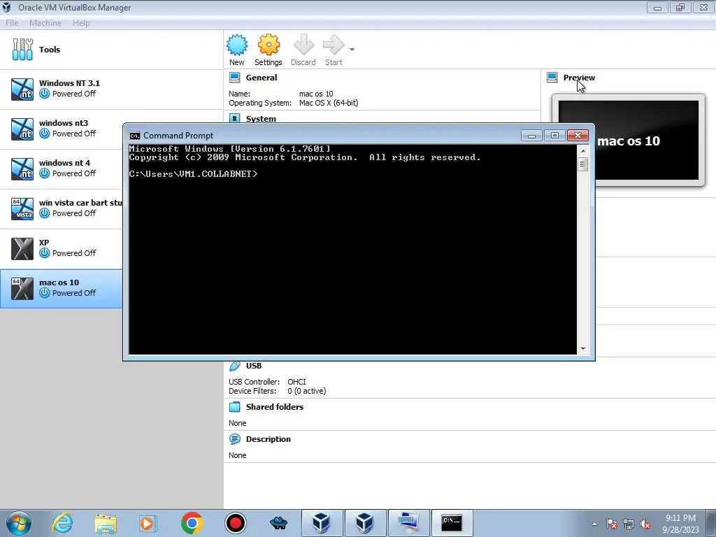This screenshot has height=537, width=716.
Task: Click the General section monitor icon
Action: [x=235, y=77]
